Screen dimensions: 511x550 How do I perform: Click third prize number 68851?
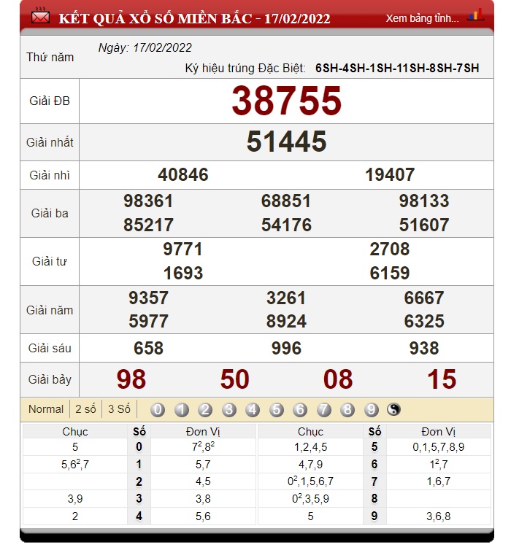point(286,201)
